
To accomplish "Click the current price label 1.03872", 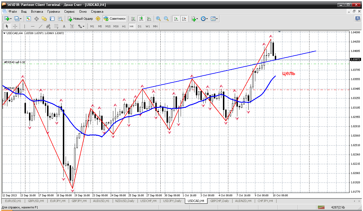I will 355,60.
